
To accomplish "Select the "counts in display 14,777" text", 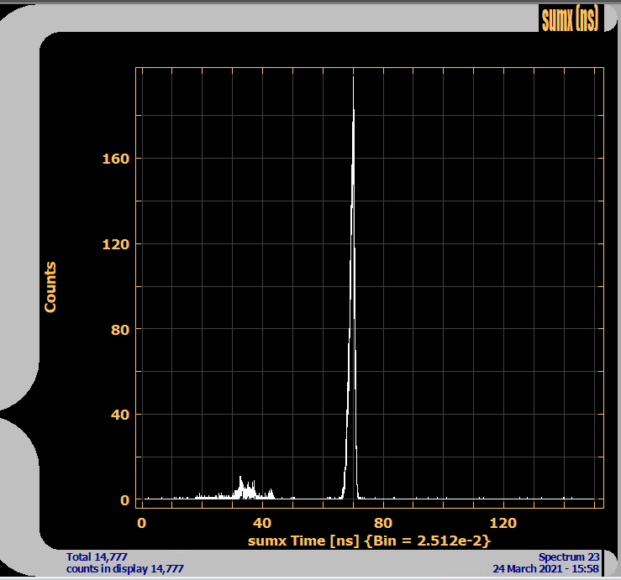I will [124, 568].
